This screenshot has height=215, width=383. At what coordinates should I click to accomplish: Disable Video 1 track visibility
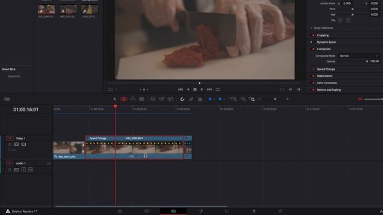24,145
